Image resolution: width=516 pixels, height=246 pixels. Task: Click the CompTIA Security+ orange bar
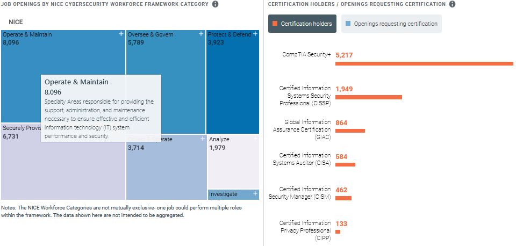pos(424,63)
